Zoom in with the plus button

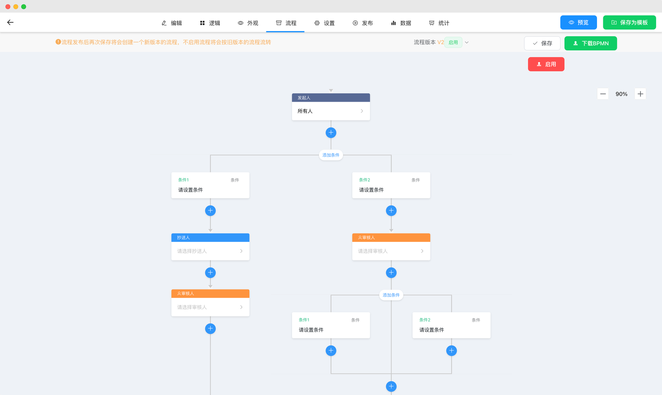coord(640,94)
